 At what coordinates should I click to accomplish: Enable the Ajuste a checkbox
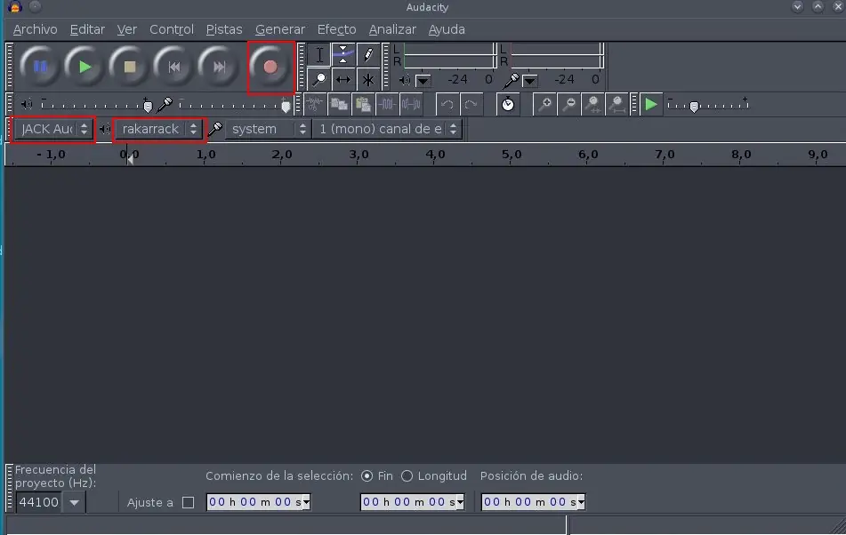pos(188,503)
